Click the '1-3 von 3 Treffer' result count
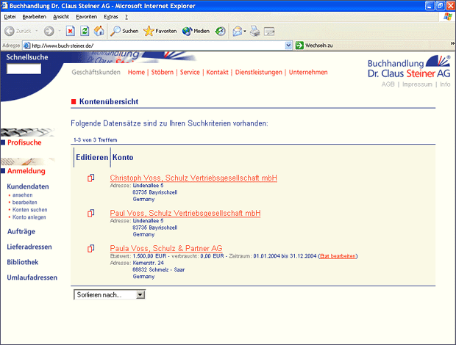Image resolution: width=456 pixels, height=345 pixels. tap(96, 140)
